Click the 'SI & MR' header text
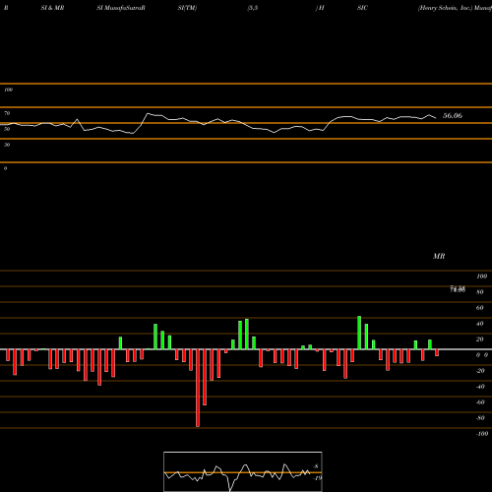The image size is (492, 492). [52, 8]
